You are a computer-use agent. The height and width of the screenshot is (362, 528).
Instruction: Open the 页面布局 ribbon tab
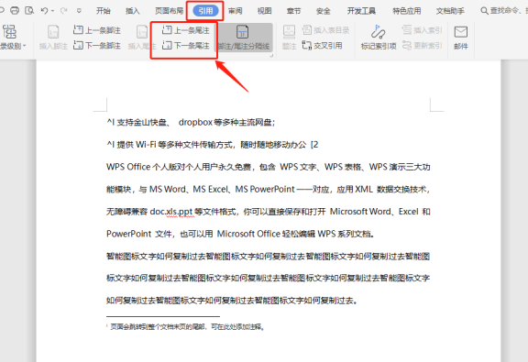pyautogui.click(x=169, y=11)
